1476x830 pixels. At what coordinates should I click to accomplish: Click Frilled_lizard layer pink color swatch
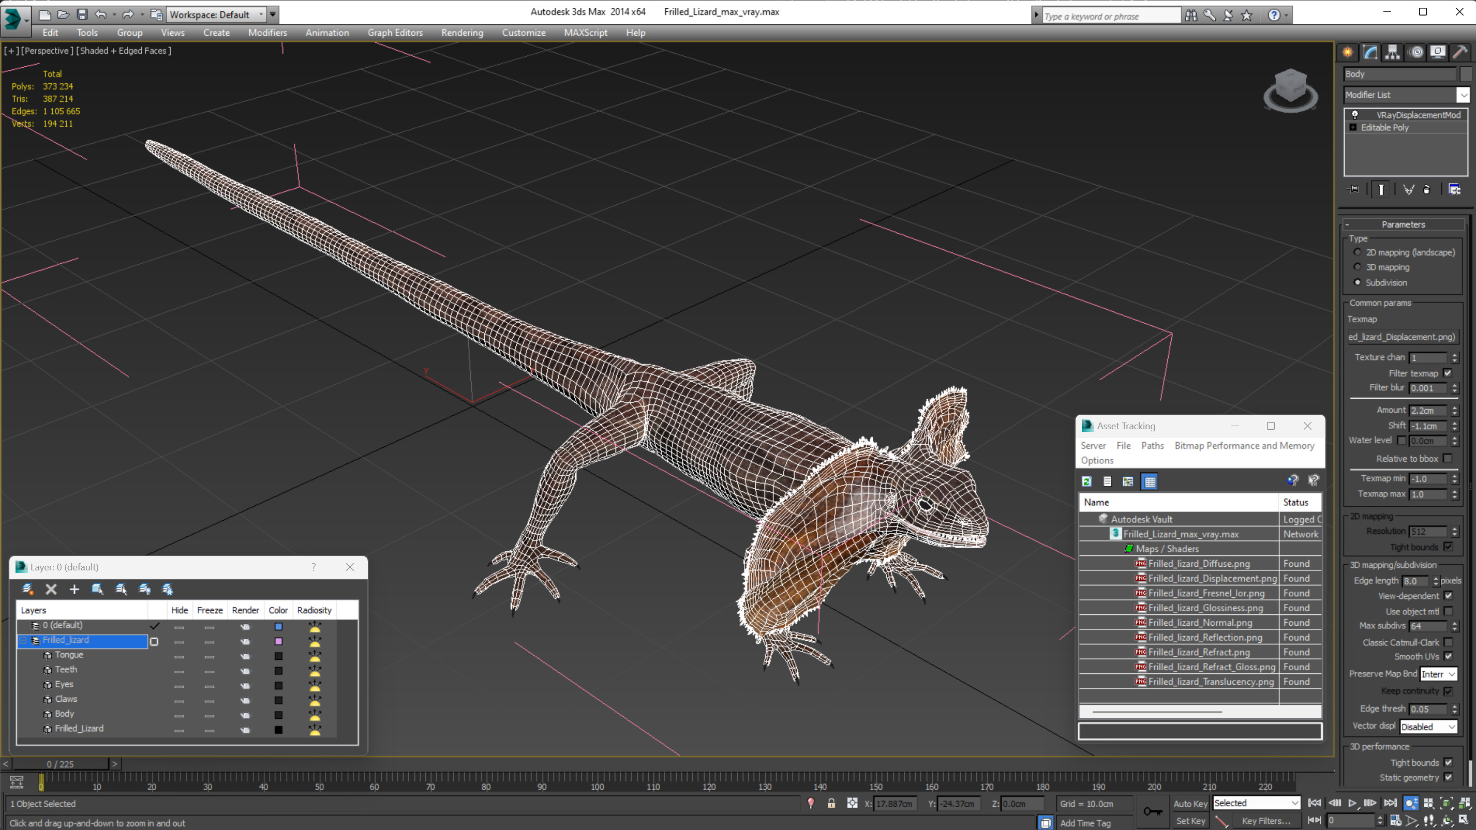pos(278,641)
